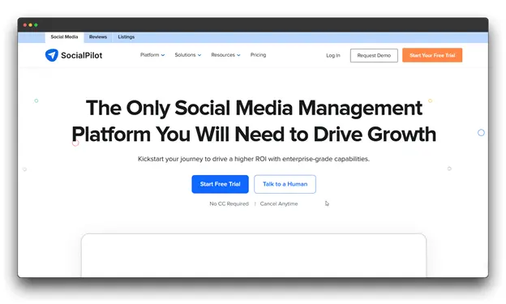Switch to the Social Media tab
The width and height of the screenshot is (506, 304).
[x=64, y=37]
